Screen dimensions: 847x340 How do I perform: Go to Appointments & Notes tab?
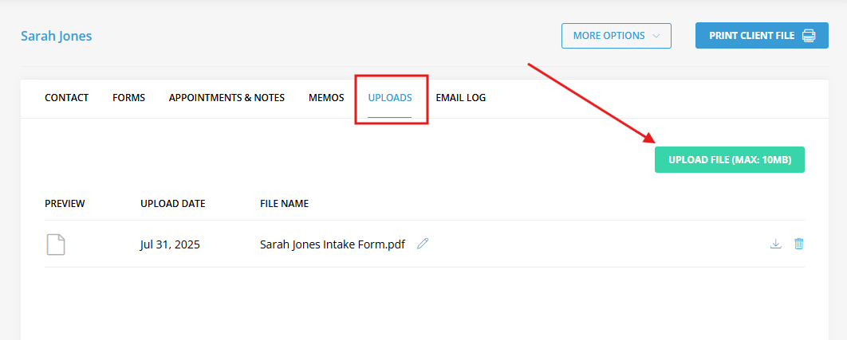227,98
